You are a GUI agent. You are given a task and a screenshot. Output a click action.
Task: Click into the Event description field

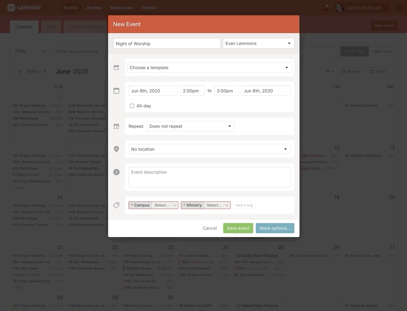[209, 177]
